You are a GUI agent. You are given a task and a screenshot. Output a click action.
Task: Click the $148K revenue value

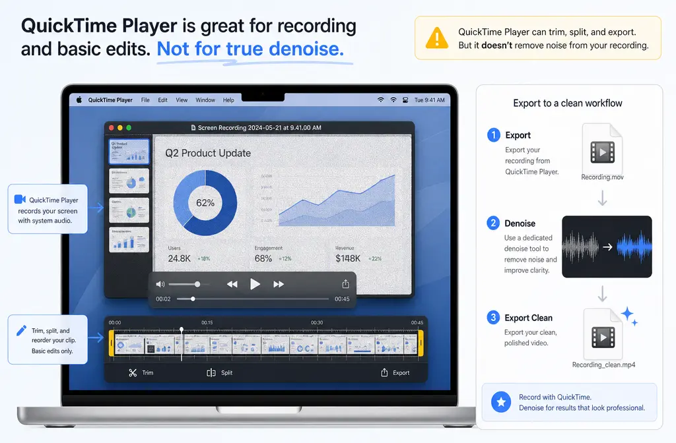click(x=348, y=258)
